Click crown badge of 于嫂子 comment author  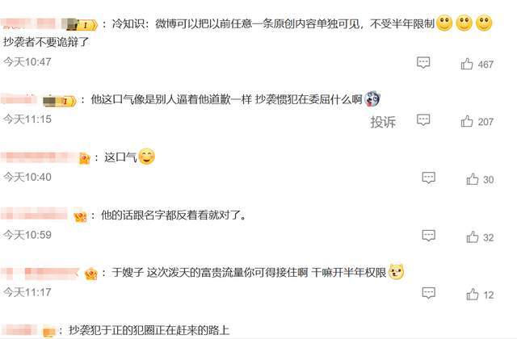91,274
